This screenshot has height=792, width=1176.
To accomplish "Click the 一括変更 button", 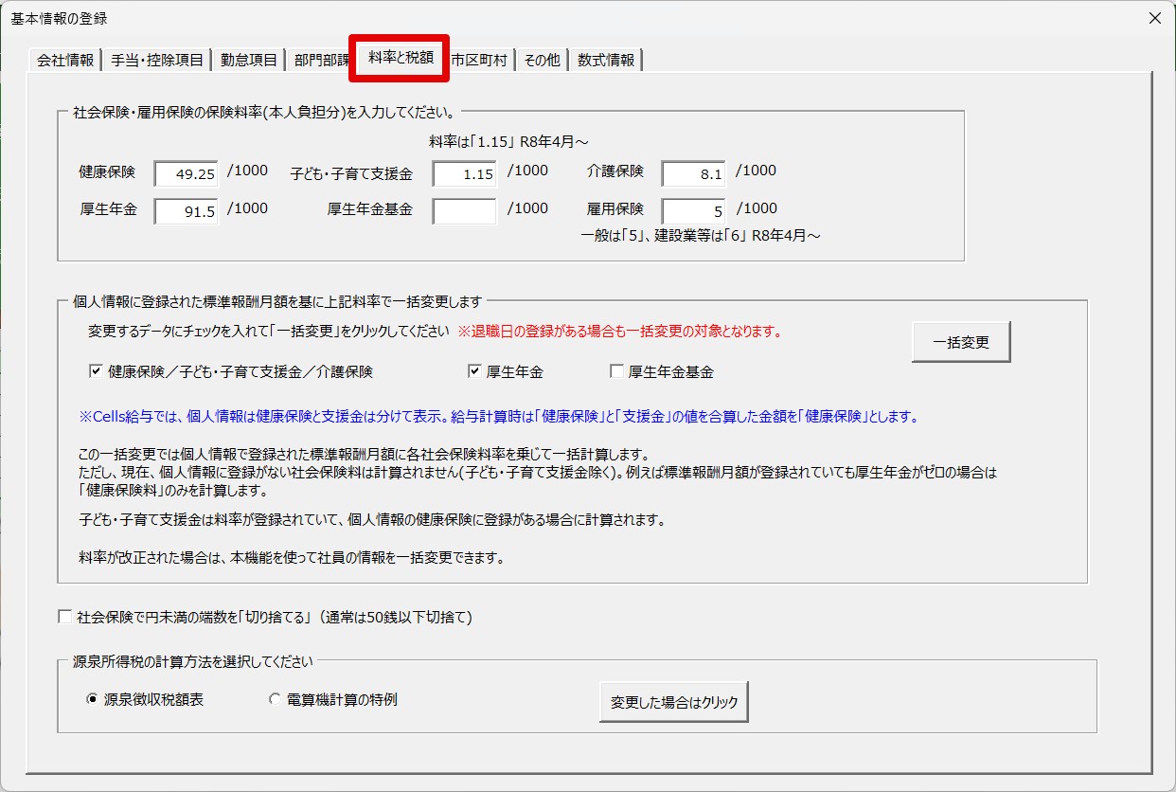I will [x=960, y=342].
